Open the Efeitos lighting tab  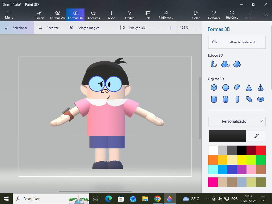coord(130,15)
